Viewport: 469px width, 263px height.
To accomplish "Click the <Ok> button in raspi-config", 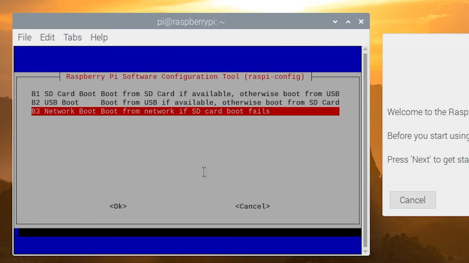I will (x=118, y=206).
